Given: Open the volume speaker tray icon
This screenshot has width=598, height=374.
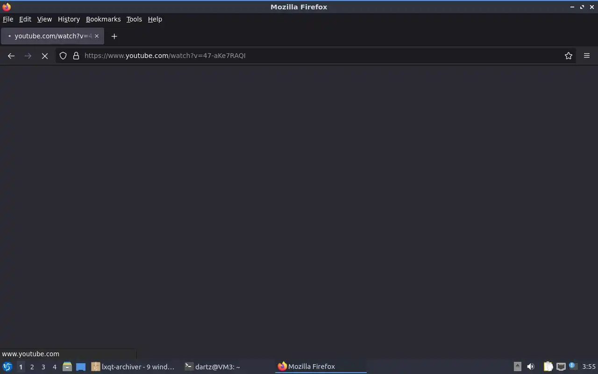Looking at the screenshot, I should click(x=530, y=367).
